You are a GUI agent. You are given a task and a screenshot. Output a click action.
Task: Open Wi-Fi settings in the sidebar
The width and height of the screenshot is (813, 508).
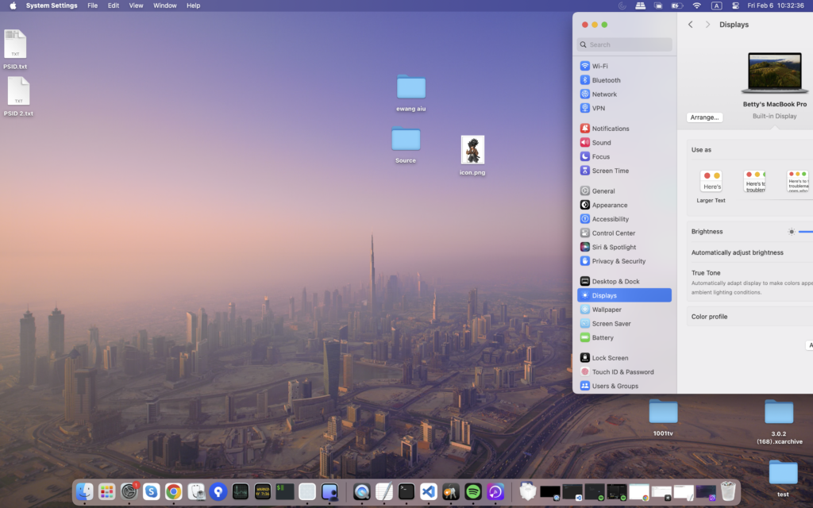point(599,66)
